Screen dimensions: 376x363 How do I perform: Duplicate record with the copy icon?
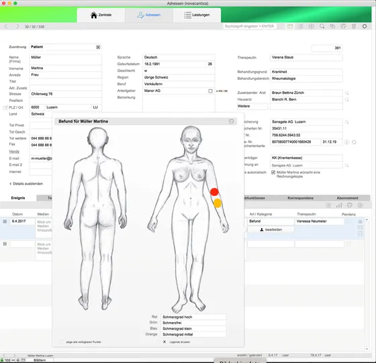point(332,26)
